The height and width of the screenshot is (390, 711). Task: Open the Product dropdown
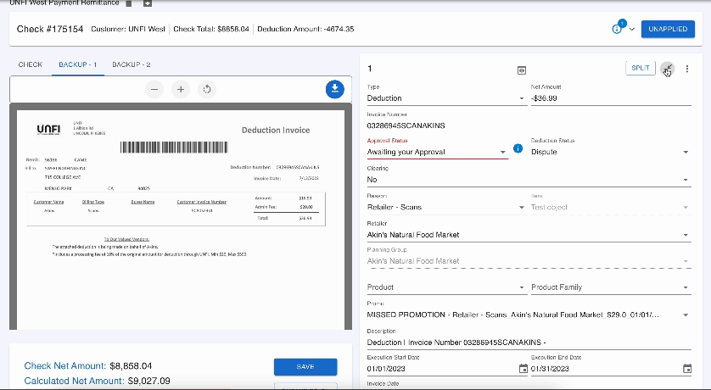[x=446, y=287]
